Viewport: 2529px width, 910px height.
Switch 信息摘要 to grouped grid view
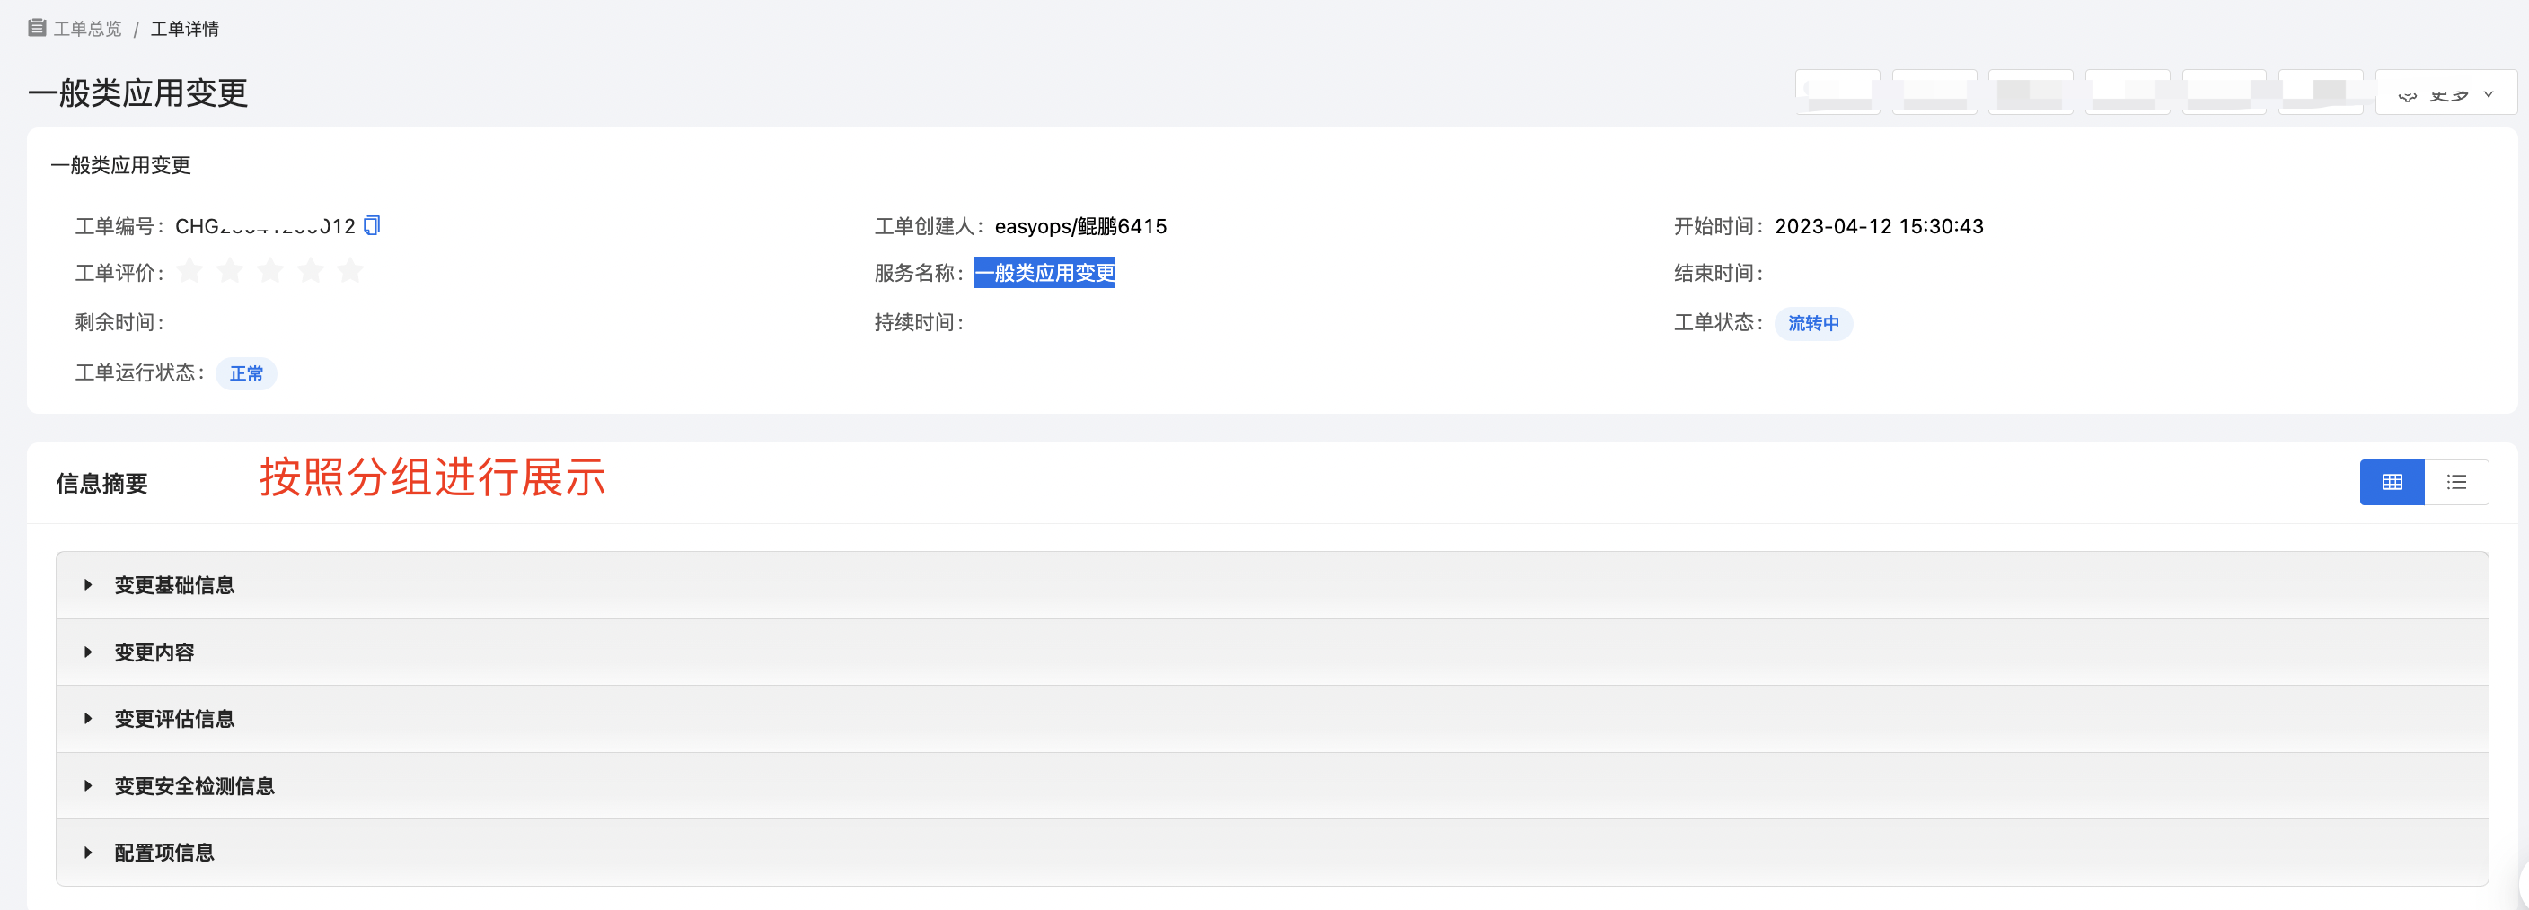[2392, 482]
